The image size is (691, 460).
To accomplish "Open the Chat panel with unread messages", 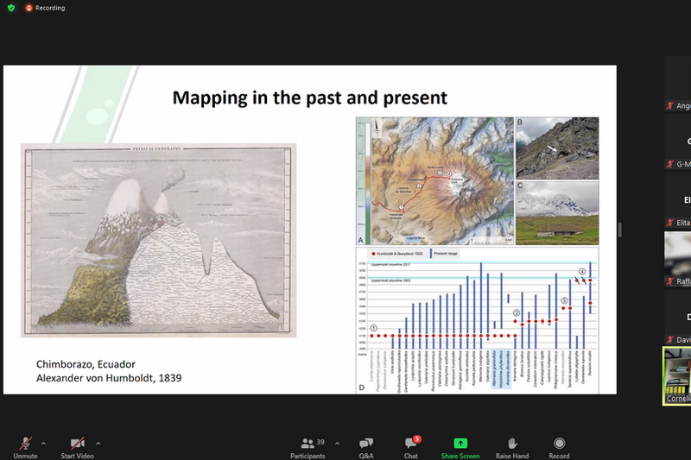I will [x=411, y=447].
